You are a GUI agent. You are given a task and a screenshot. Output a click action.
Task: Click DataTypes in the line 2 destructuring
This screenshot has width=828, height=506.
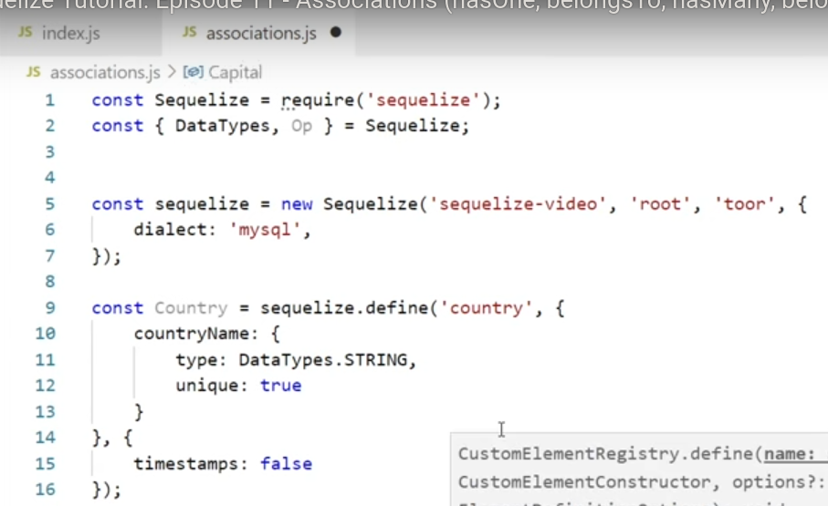tap(223, 126)
